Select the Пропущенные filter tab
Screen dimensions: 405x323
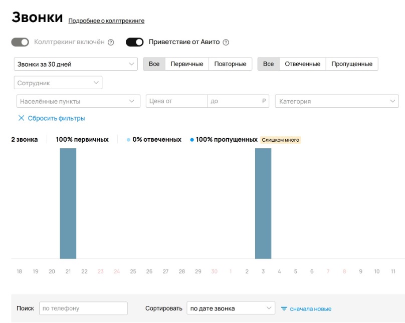pos(352,65)
